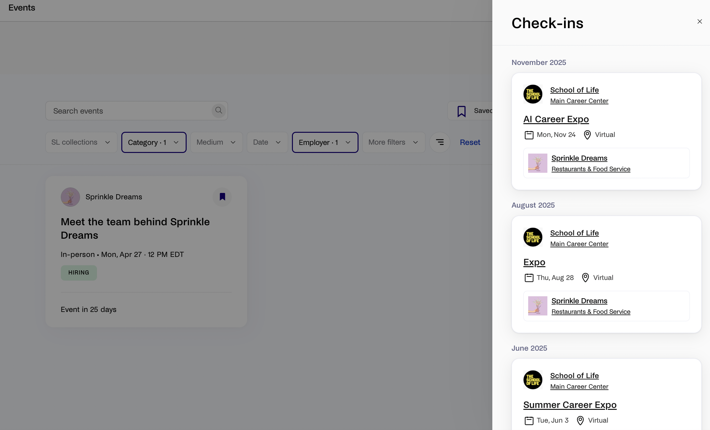Screen dimensions: 710x430
Task: Click School of Life logo in August card
Action: [x=533, y=237]
